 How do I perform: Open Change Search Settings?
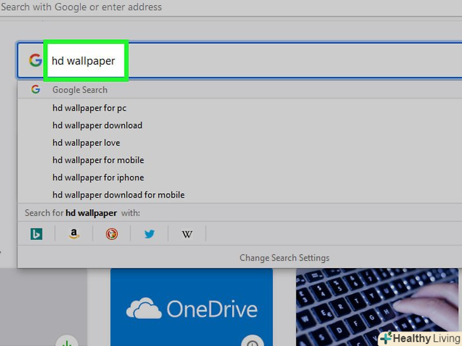click(284, 258)
